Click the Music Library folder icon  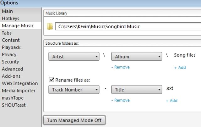tap(50, 26)
